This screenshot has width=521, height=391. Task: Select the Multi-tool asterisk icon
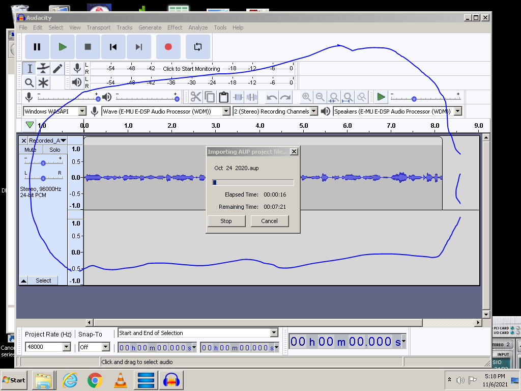43,82
